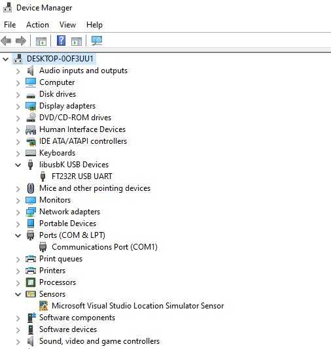Expand the Network adapters chevron
The image size is (331, 349).
coord(18,212)
